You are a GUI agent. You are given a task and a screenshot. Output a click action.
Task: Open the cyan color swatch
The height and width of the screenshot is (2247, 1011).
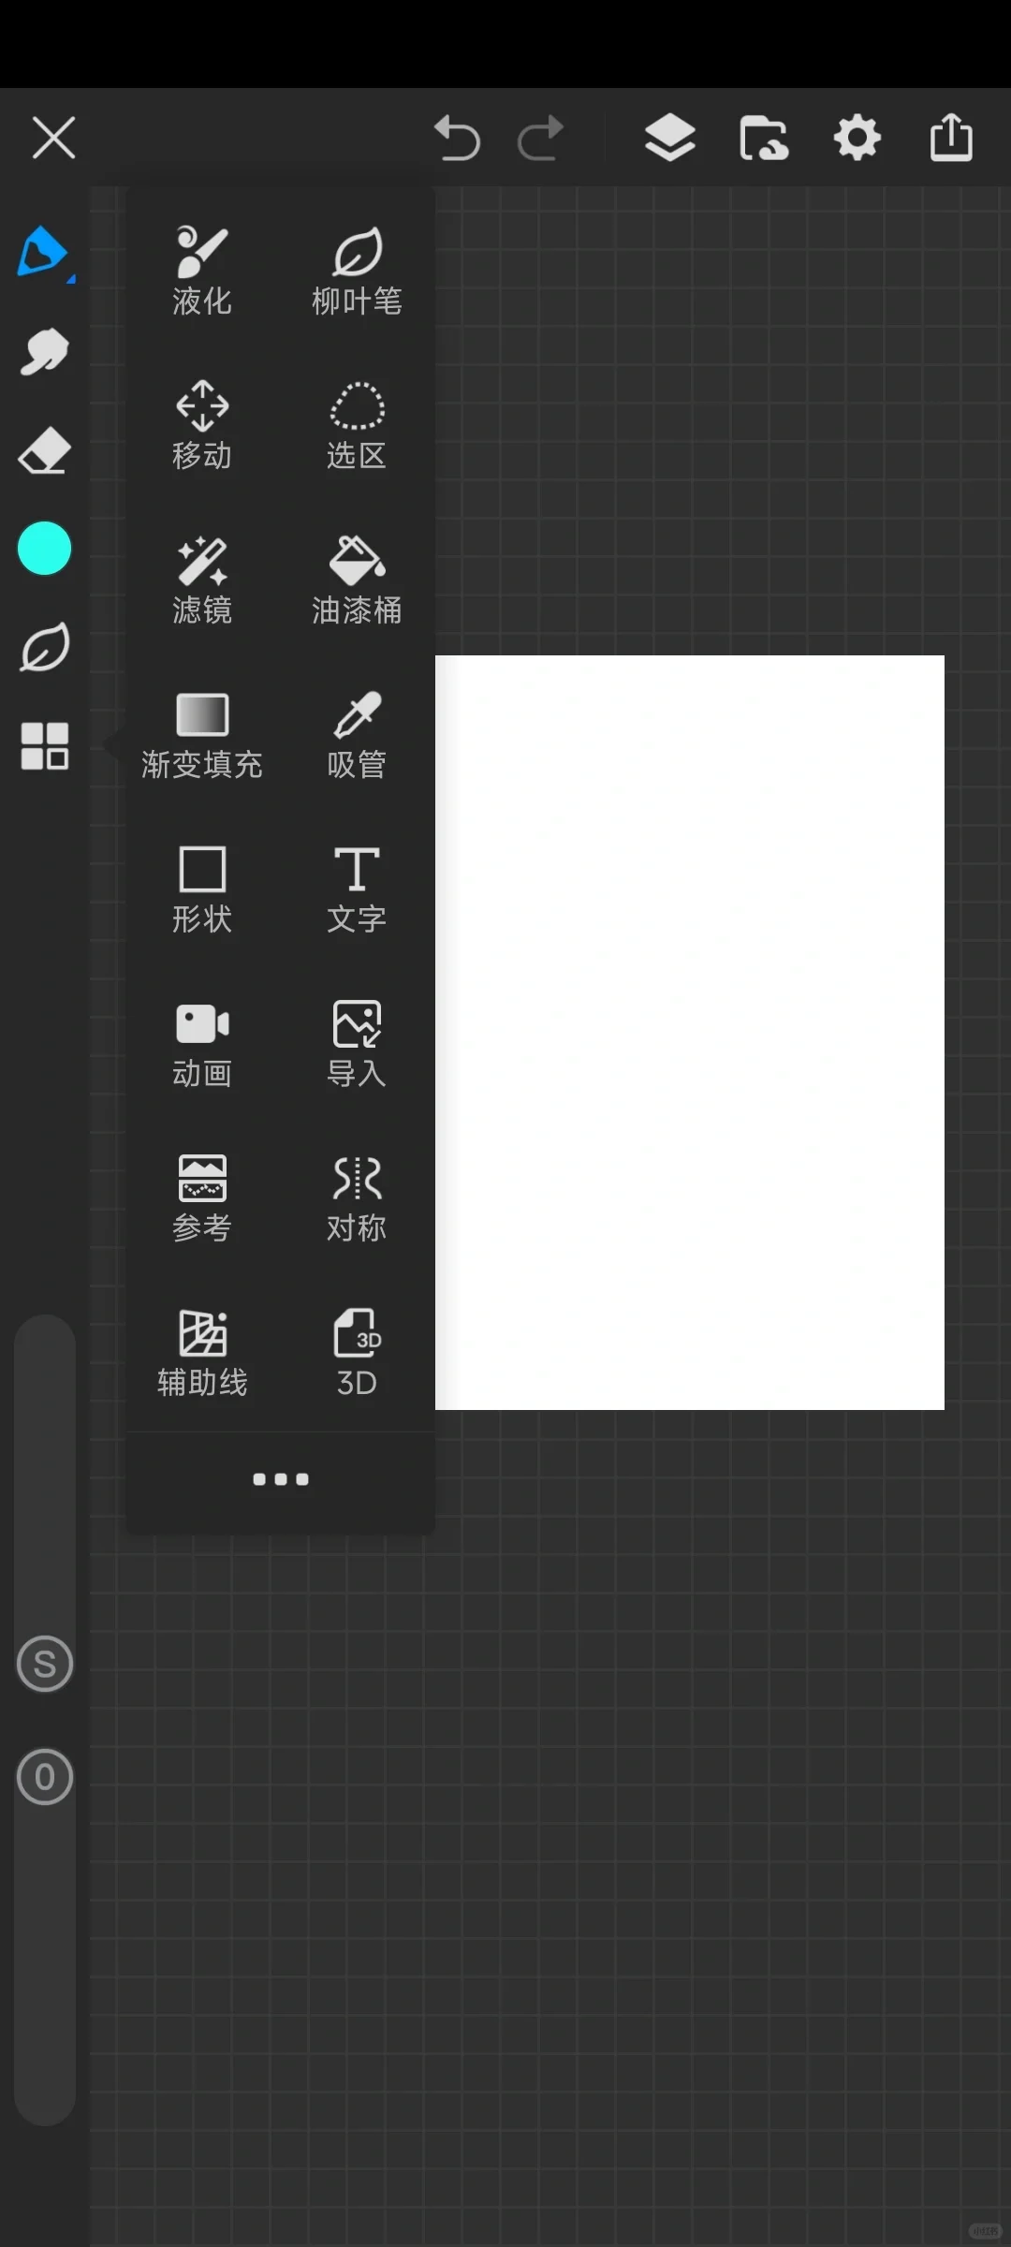click(44, 549)
